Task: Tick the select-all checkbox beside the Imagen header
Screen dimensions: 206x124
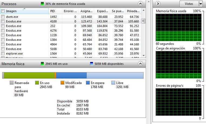Action: [3, 11]
